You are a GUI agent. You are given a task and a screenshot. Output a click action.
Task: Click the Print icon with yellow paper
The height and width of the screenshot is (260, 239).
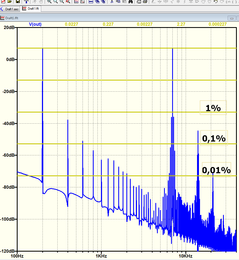[145, 2]
